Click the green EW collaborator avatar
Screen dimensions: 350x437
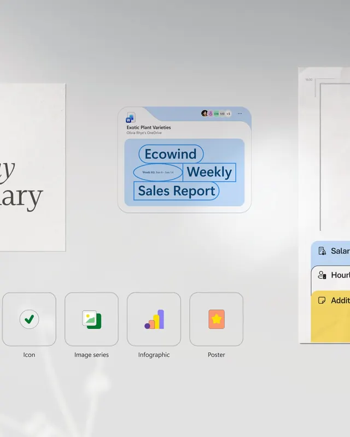pyautogui.click(x=217, y=114)
